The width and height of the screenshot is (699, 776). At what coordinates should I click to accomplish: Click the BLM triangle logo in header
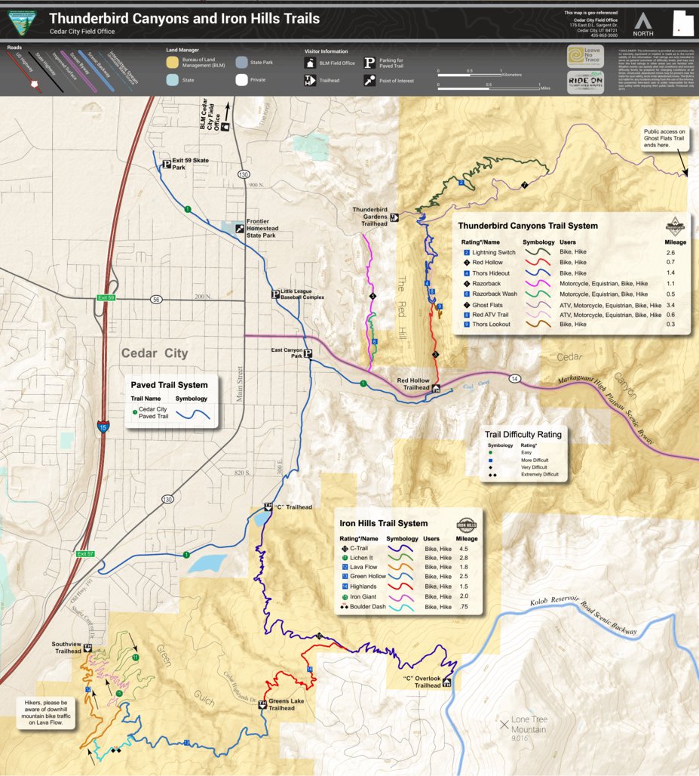pyautogui.click(x=23, y=23)
